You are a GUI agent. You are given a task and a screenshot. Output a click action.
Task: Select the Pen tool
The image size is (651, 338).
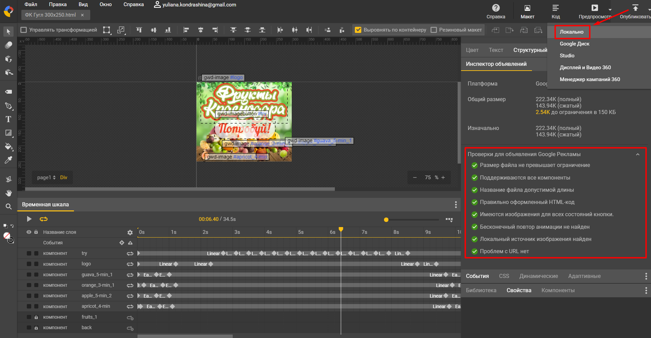point(8,106)
